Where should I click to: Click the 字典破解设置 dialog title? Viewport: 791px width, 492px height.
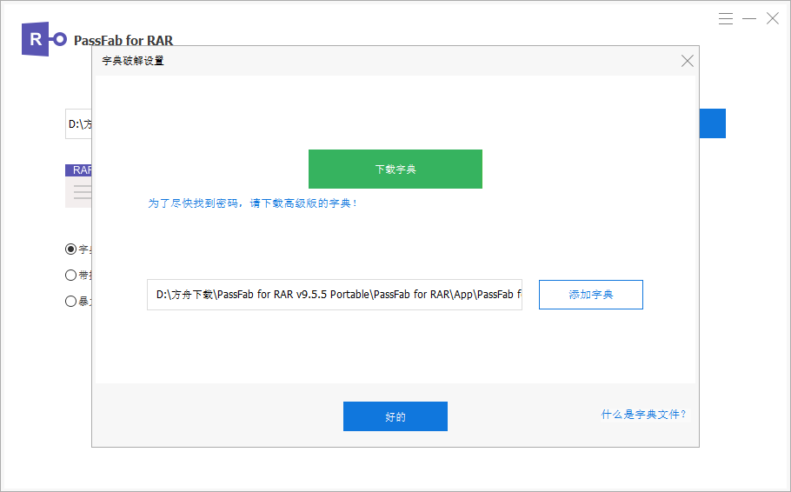133,61
